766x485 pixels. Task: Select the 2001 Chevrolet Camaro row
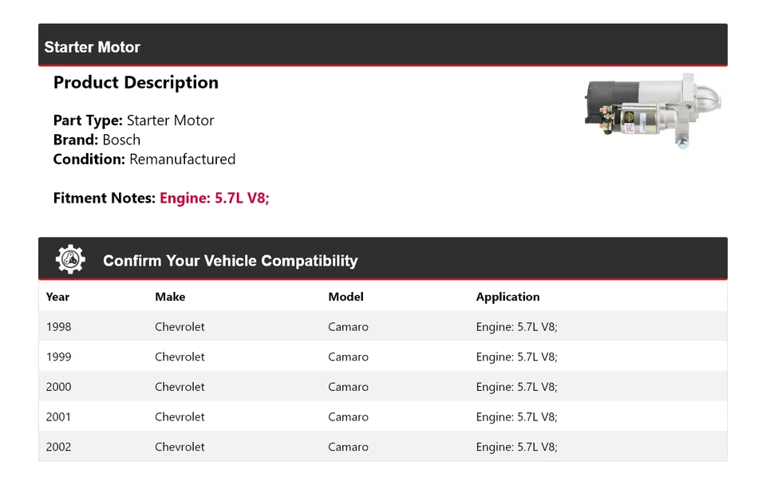(x=382, y=416)
